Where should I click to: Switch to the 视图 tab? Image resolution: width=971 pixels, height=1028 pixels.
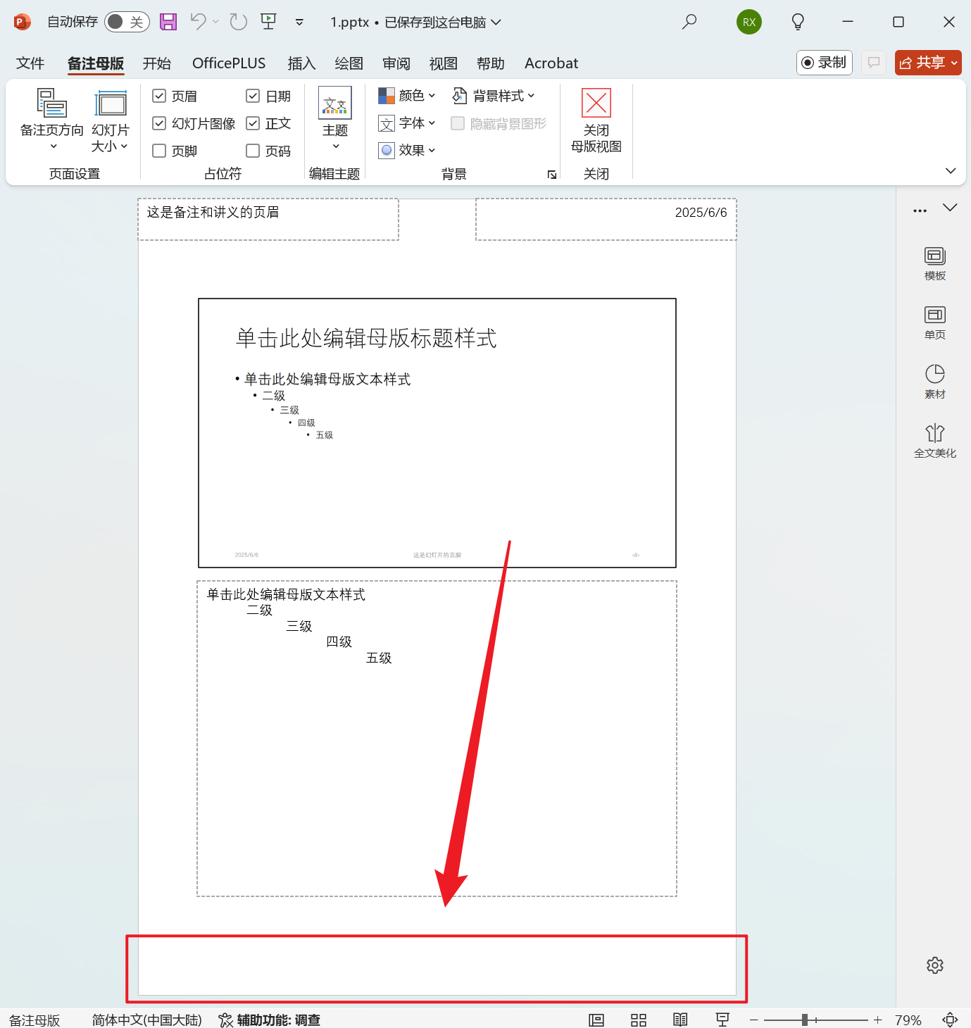(x=443, y=63)
